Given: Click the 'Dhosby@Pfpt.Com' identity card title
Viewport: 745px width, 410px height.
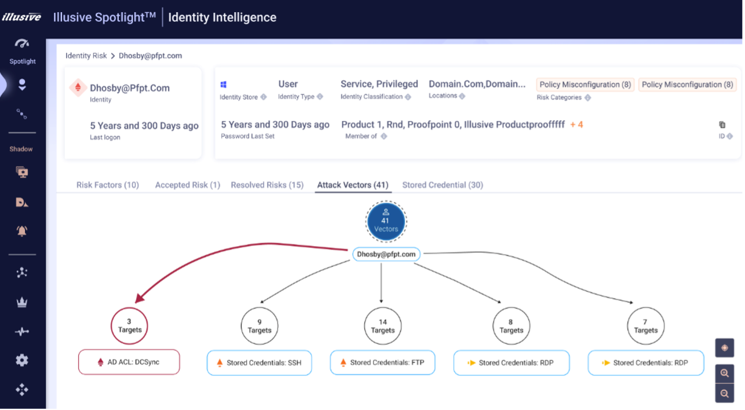Looking at the screenshot, I should point(130,88).
